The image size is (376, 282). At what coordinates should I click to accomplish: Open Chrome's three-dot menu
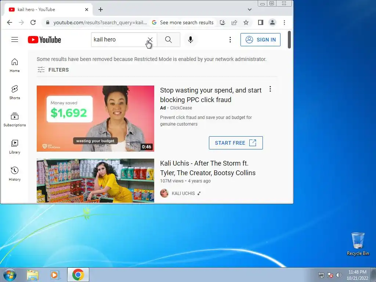[x=285, y=22]
